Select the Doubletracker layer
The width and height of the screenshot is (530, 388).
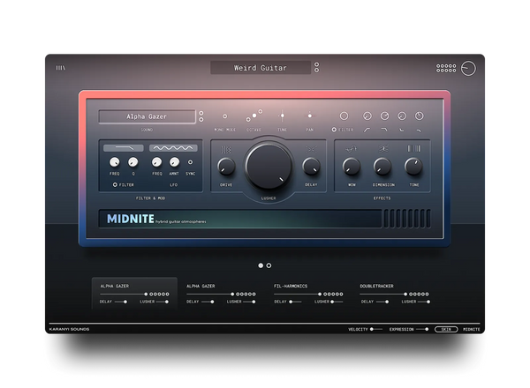point(376,286)
